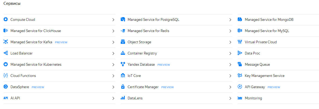Viewport: 319px width, 109px height.
Task: Click the DataSphere globe icon
Action: (6, 87)
